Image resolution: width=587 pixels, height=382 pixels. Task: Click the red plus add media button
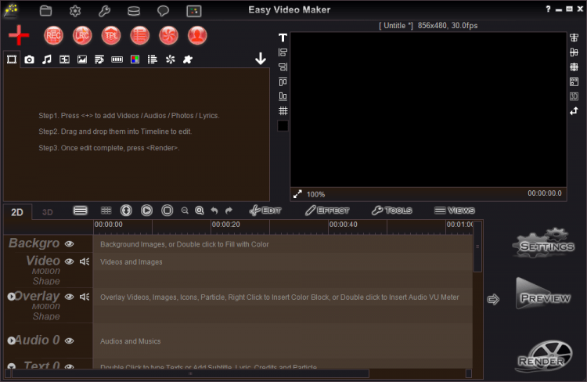coord(19,35)
